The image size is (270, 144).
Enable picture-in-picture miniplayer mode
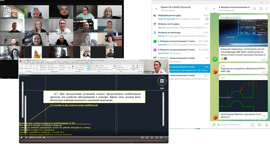(x=157, y=138)
